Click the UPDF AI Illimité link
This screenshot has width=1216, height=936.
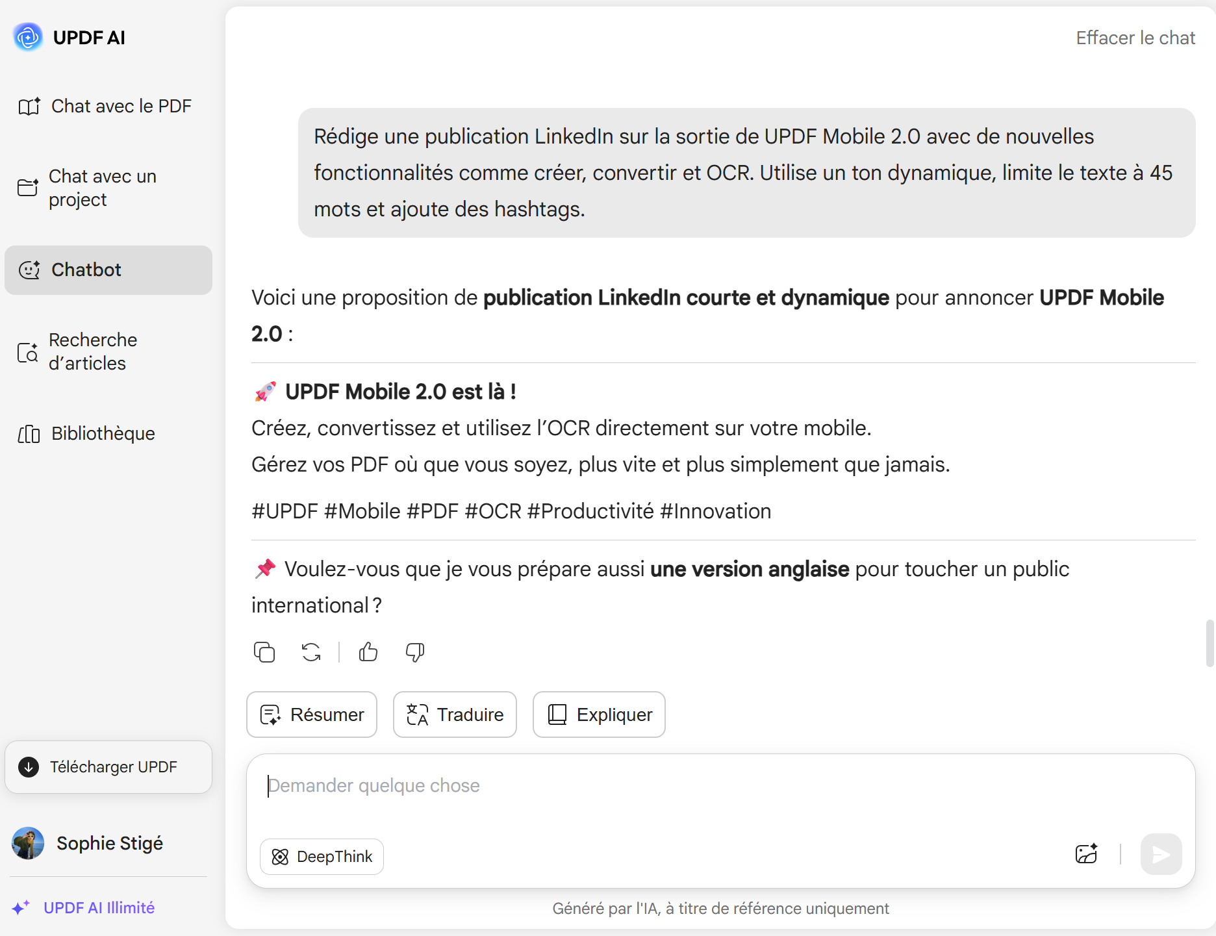coord(99,907)
